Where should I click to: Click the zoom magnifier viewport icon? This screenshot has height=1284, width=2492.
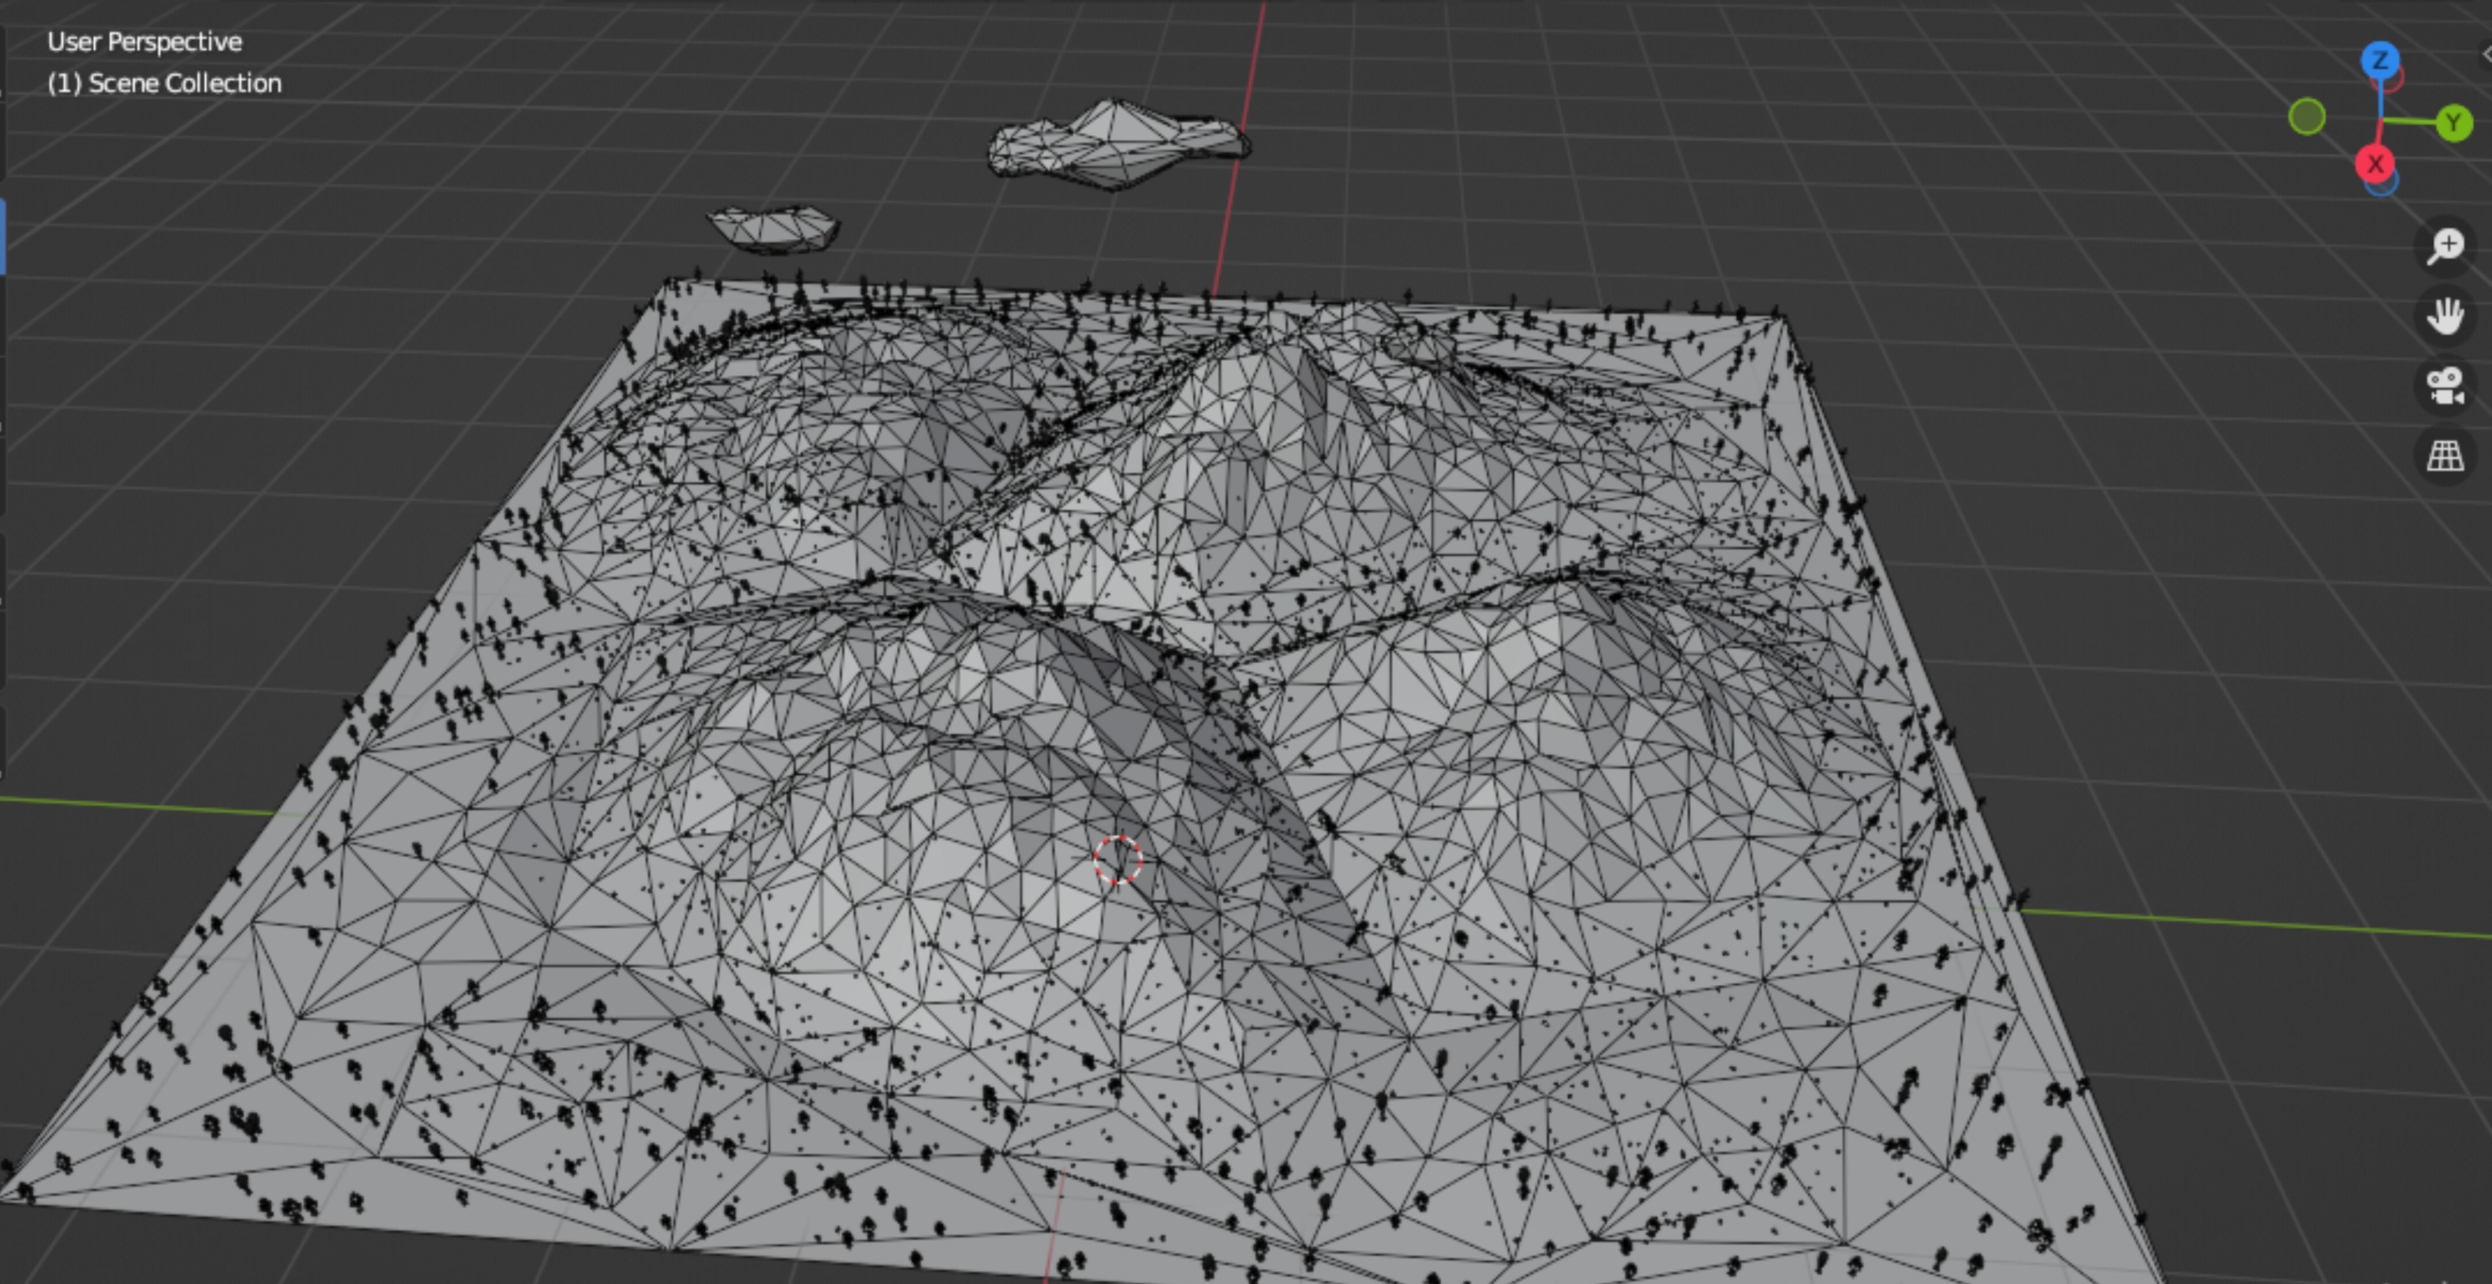(2445, 247)
